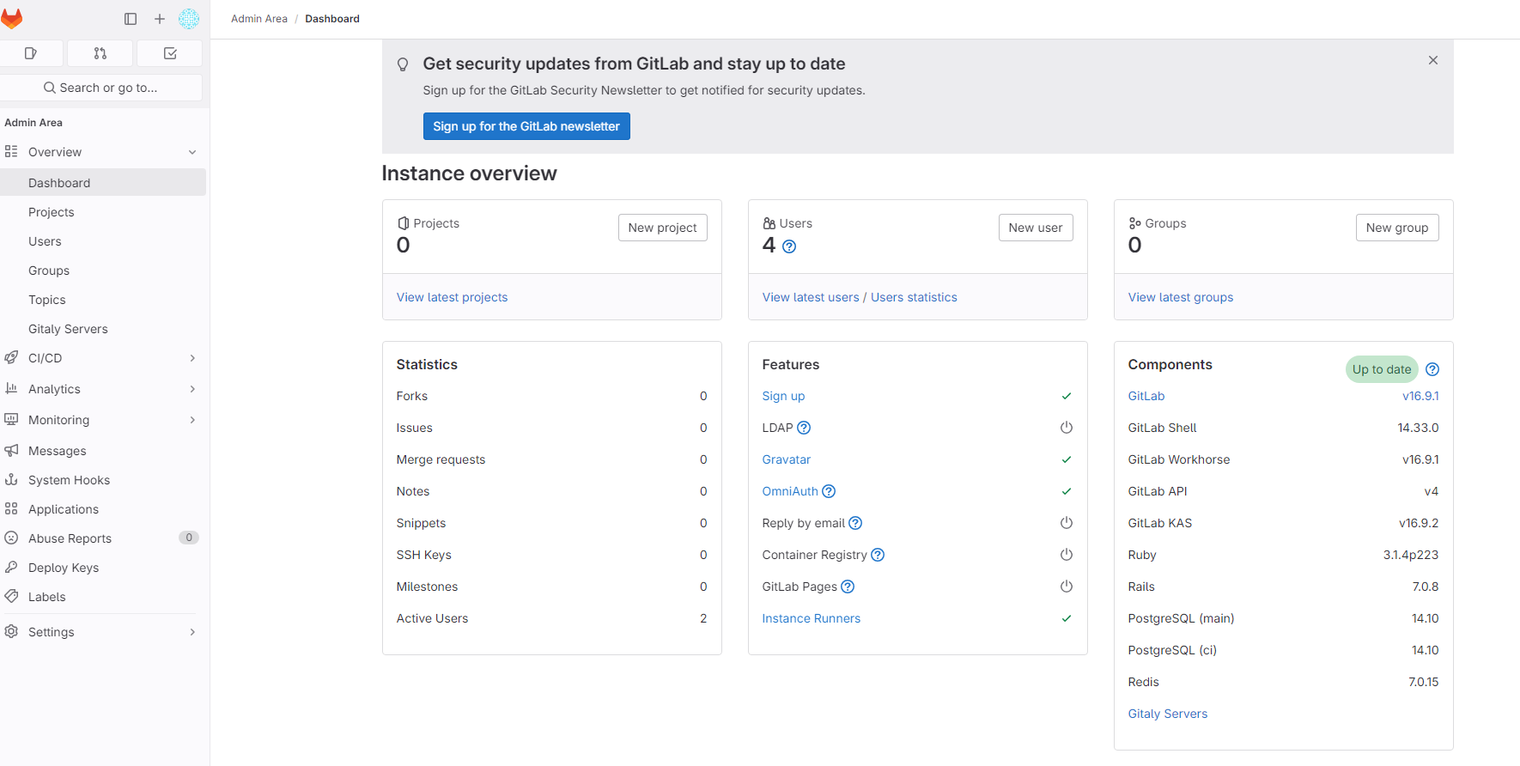Click the Search or go to field
1520x766 pixels.
click(x=101, y=88)
